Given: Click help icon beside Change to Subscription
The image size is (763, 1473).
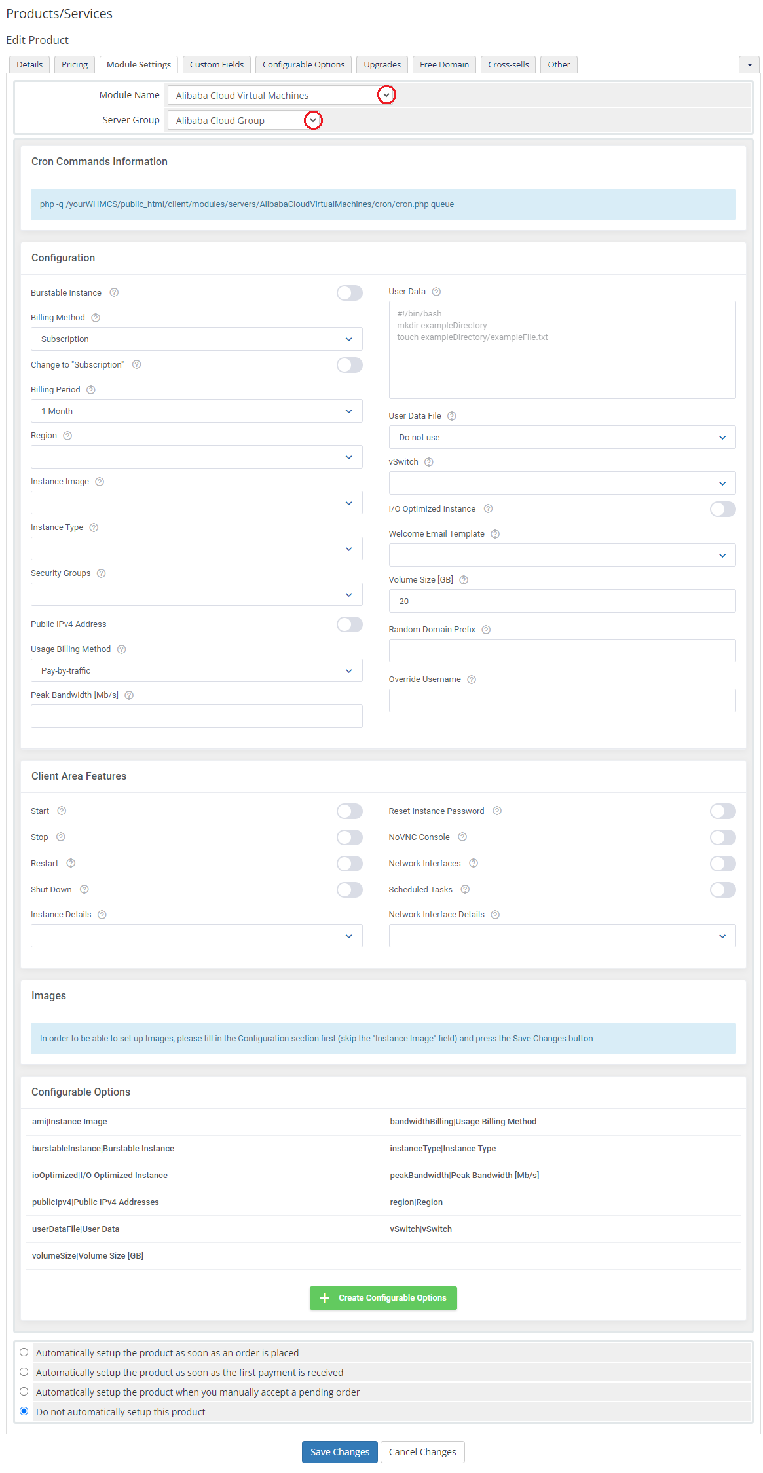Looking at the screenshot, I should pyautogui.click(x=137, y=364).
